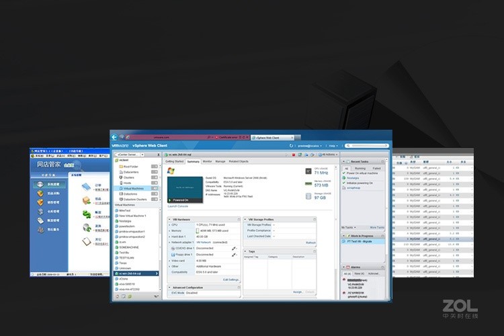
Task: Open the My Tasks dropdown
Action: 348,227
